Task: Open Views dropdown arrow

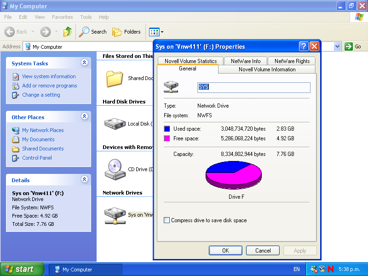Action: coord(162,32)
